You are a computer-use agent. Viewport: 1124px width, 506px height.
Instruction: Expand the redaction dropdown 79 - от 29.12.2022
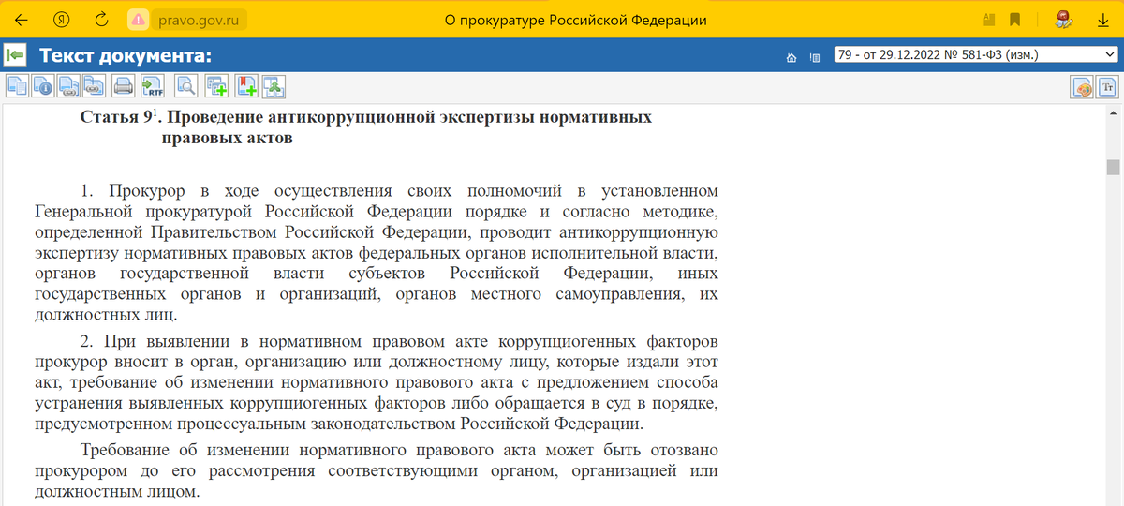(x=976, y=55)
